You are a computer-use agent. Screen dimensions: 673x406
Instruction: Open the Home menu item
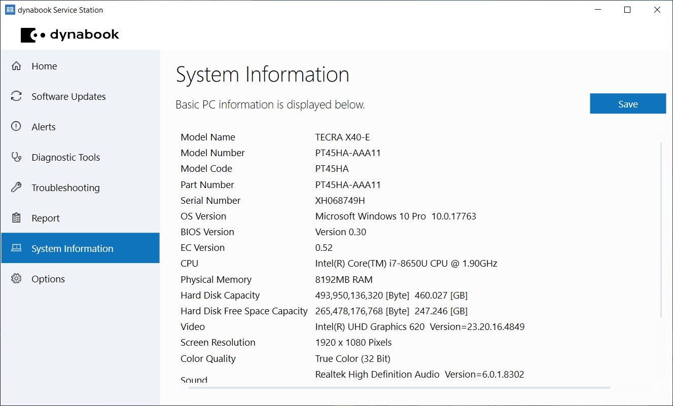[44, 66]
